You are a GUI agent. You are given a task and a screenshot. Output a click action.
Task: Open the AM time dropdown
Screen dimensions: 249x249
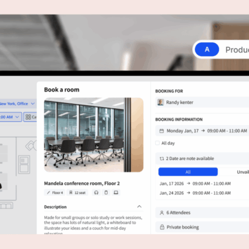(x=11, y=117)
